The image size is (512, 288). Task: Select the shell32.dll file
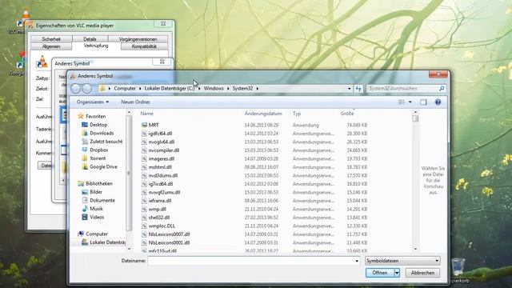159,218
